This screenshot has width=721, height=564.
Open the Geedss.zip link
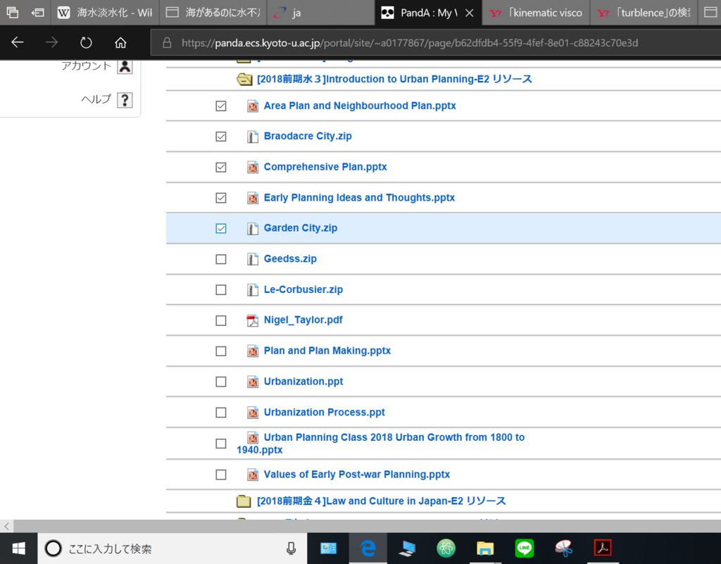coord(290,259)
